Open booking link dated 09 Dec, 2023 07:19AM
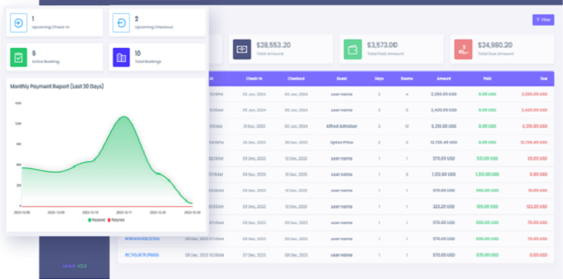This screenshot has height=279, width=563. [x=142, y=239]
